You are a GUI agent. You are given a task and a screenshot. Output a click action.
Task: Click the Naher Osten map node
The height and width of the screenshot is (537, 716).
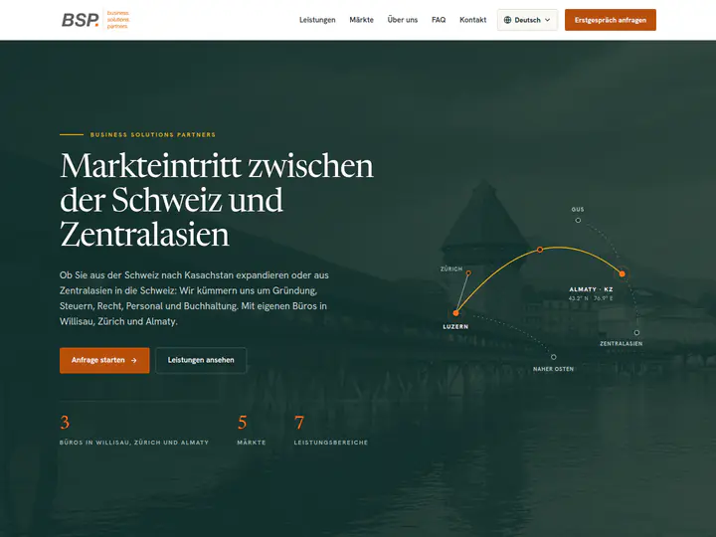point(554,357)
